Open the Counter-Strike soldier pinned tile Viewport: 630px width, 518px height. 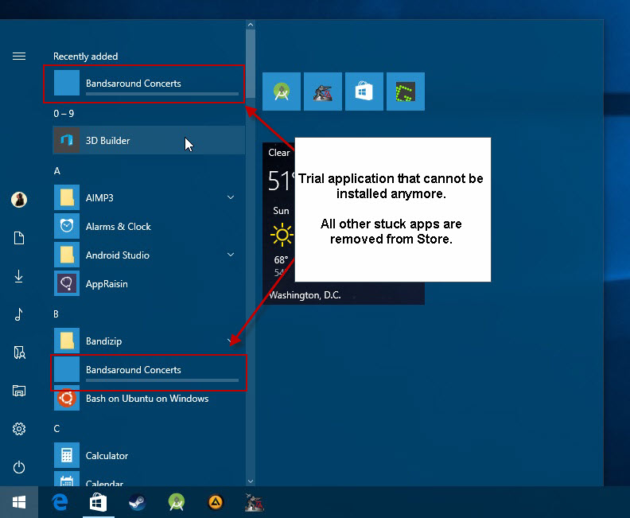[x=323, y=92]
